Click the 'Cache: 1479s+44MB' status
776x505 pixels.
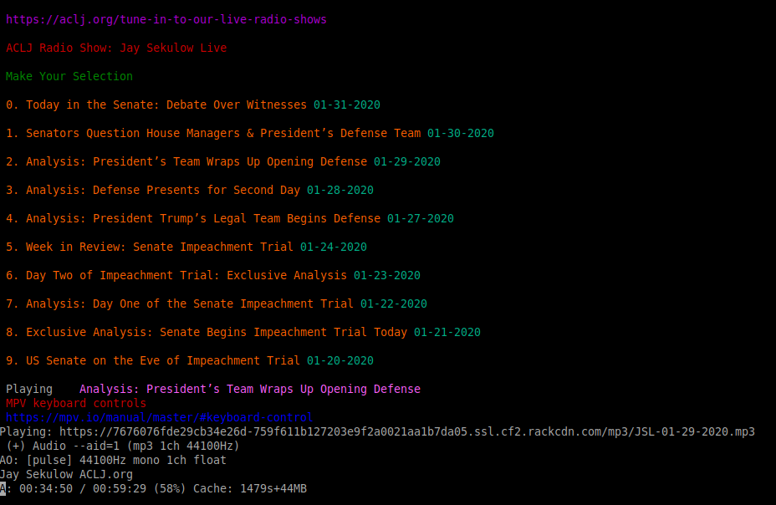[x=250, y=488]
